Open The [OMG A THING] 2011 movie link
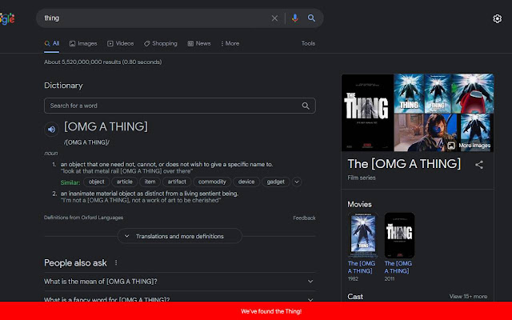The width and height of the screenshot is (512, 320). point(398,267)
